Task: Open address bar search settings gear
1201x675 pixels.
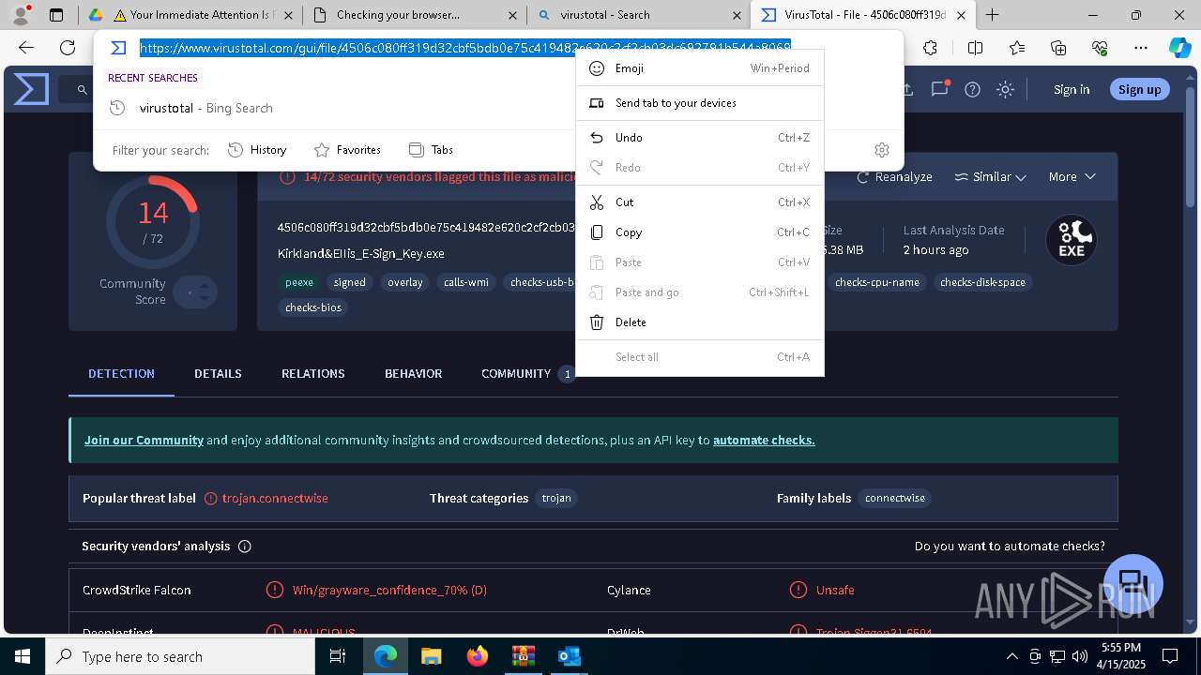Action: click(881, 150)
